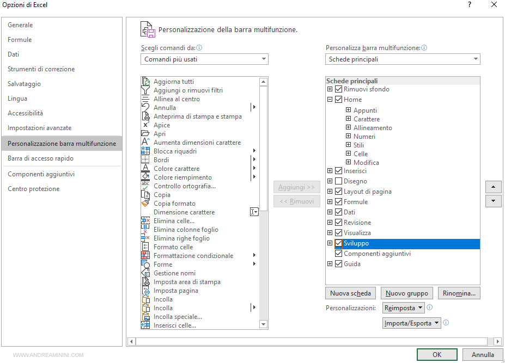Click the Allinea al centro icon
This screenshot has height=363, width=505.
tap(145, 99)
